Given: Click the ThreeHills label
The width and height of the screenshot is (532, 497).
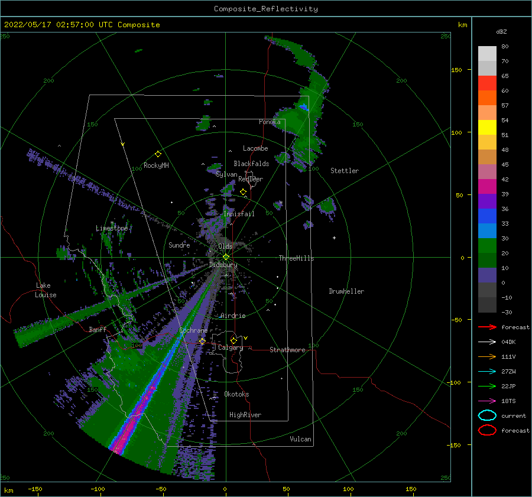Looking at the screenshot, I should 296,258.
